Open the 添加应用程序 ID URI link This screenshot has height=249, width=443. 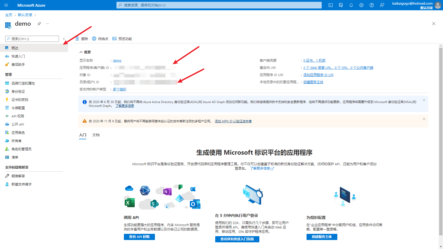point(318,75)
